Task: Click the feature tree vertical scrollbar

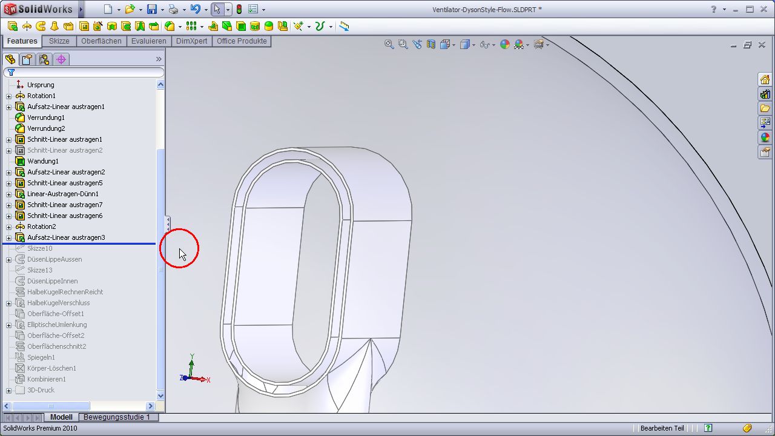Action: click(160, 240)
